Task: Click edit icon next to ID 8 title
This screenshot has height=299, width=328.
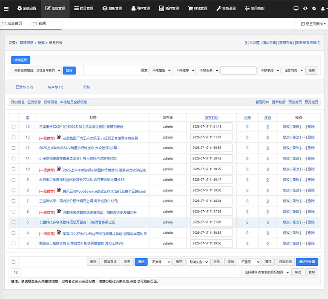Action: click(x=59, y=190)
